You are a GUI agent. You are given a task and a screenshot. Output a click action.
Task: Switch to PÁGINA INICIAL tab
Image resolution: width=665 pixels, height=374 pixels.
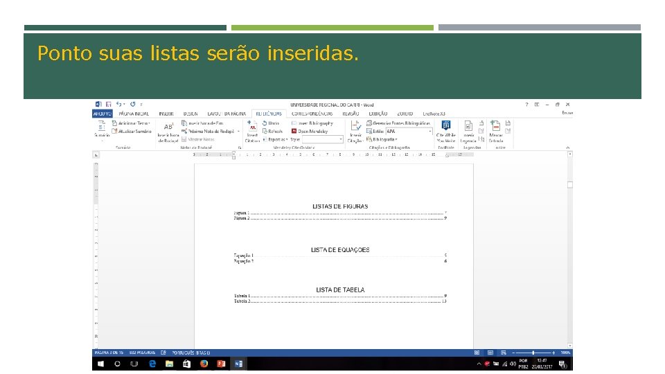coord(134,114)
